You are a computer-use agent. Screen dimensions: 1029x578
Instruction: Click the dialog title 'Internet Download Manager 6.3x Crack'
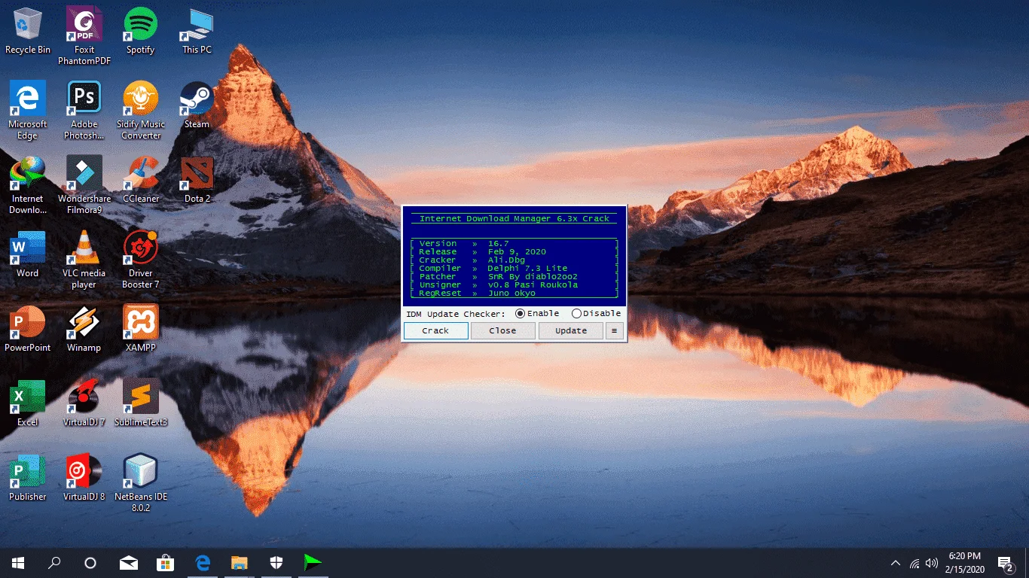[x=514, y=218]
